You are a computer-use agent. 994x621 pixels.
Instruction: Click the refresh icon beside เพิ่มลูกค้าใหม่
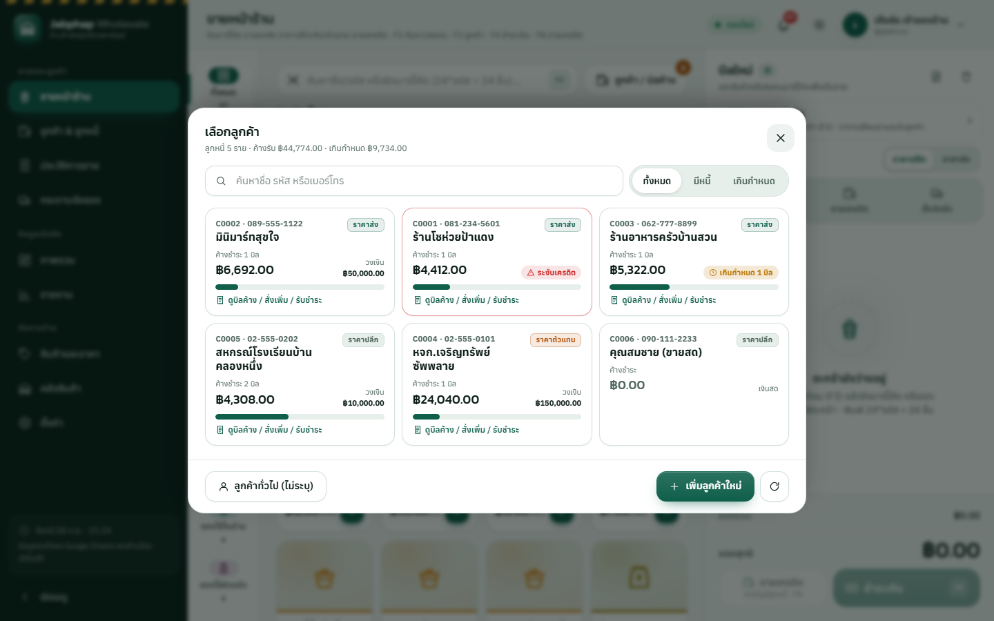point(774,486)
